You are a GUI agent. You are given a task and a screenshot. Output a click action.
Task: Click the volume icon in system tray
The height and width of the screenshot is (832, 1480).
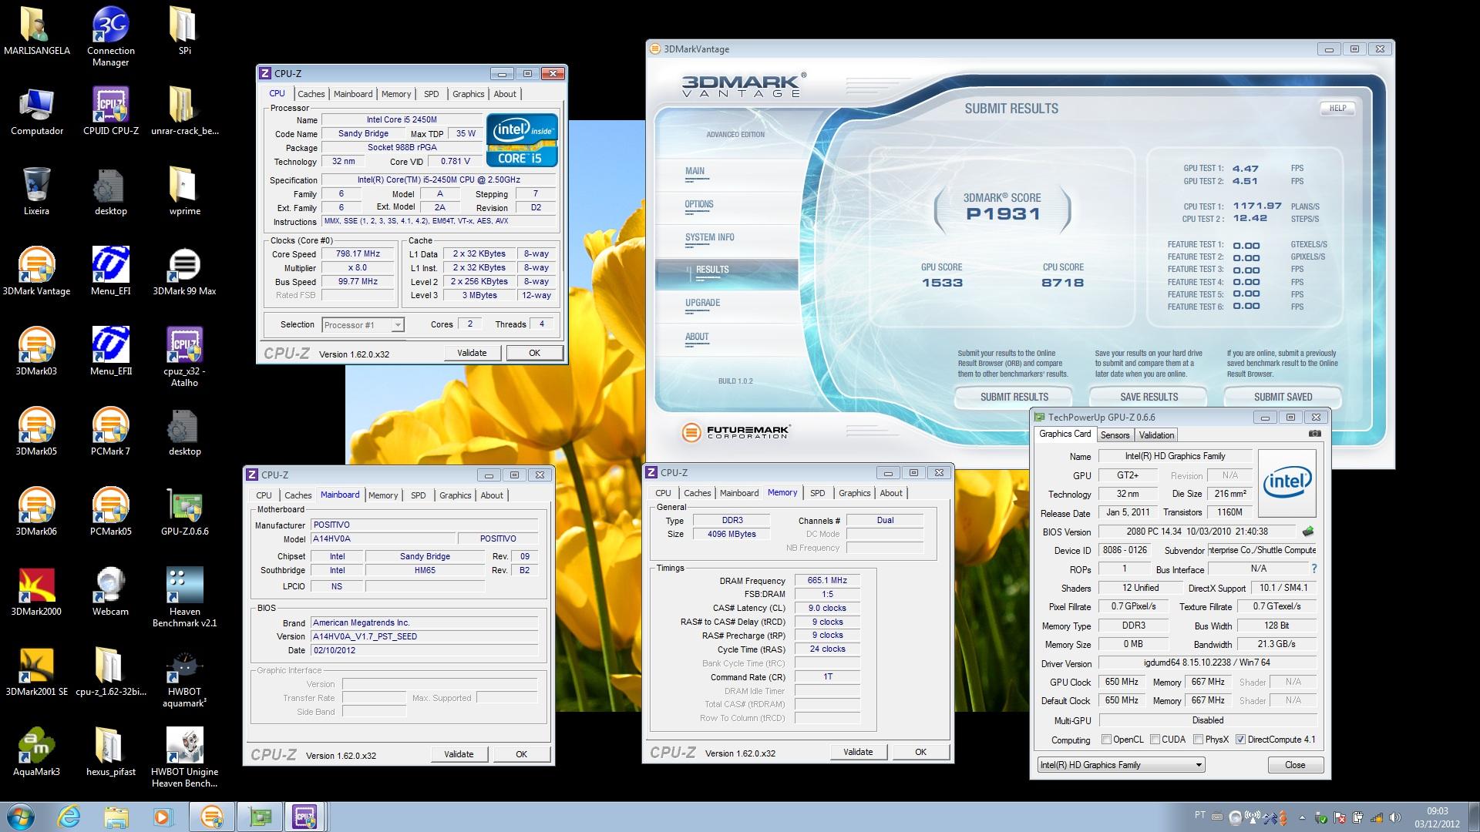[x=1395, y=817]
